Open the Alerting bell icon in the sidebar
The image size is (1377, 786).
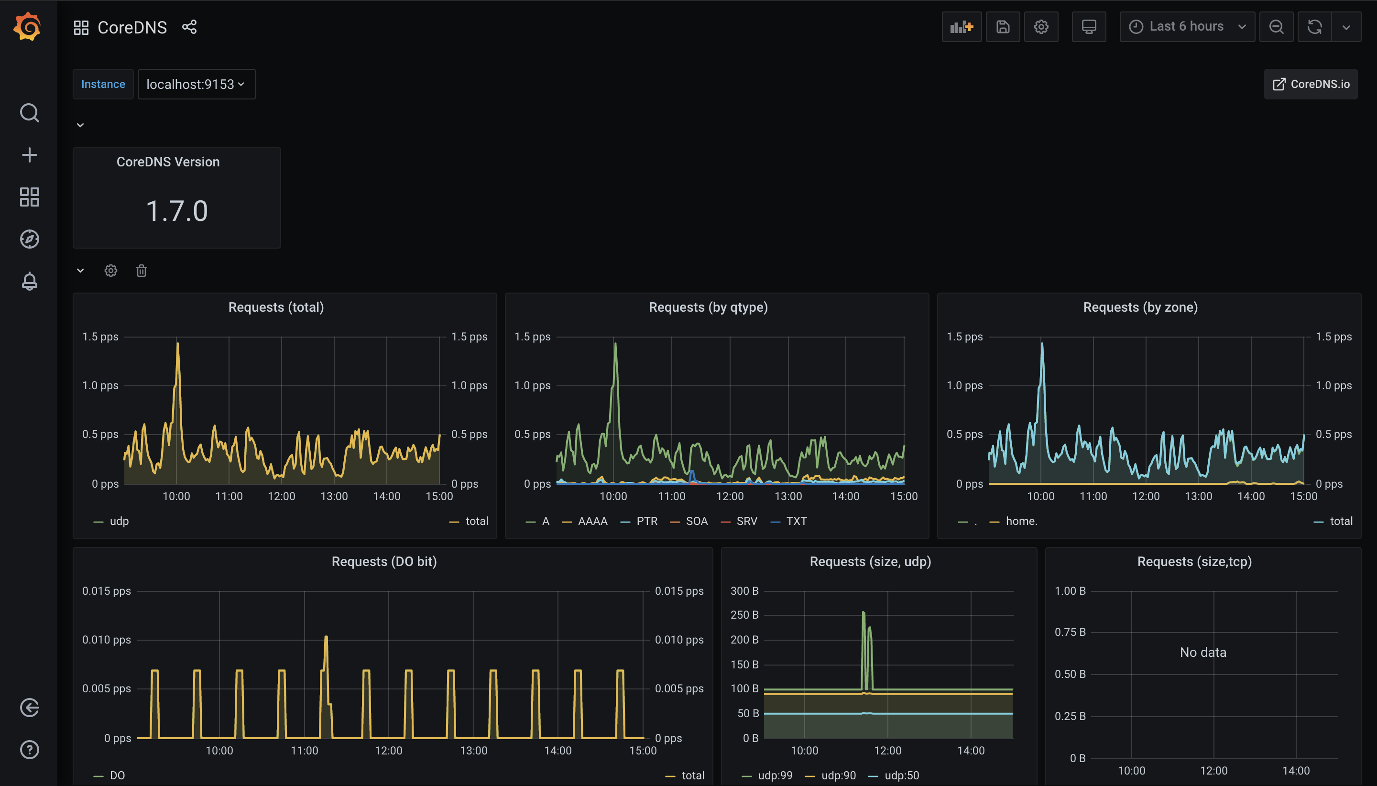(x=29, y=281)
